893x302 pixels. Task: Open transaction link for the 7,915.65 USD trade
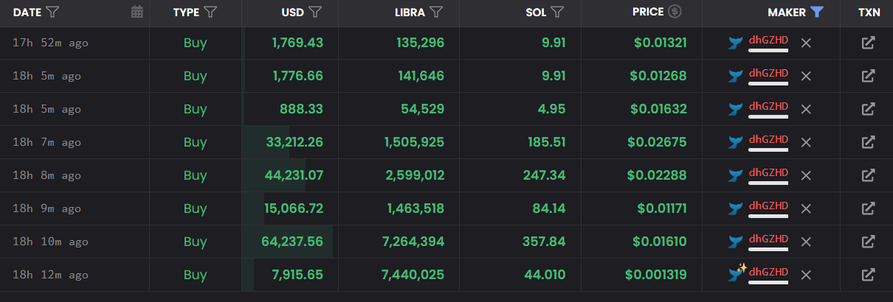pyautogui.click(x=869, y=275)
